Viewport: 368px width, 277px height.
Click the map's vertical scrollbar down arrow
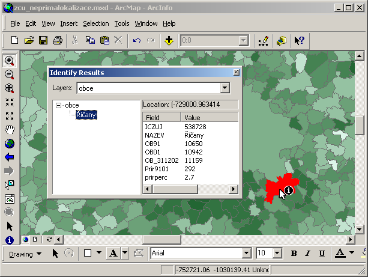pyautogui.click(x=360, y=229)
